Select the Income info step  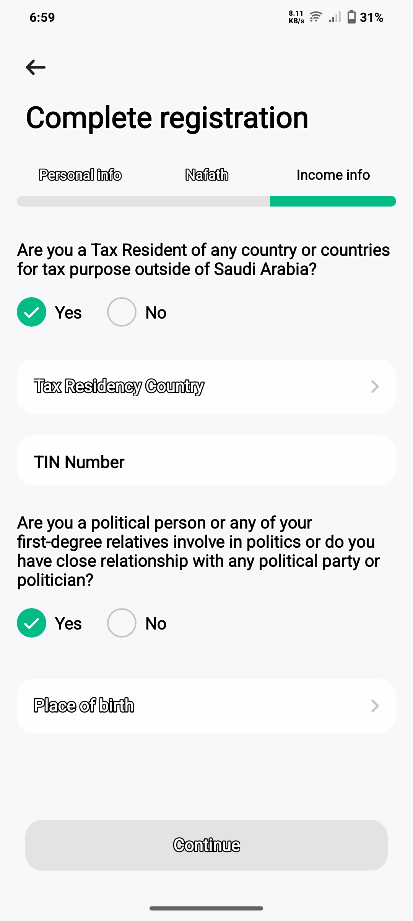point(333,175)
